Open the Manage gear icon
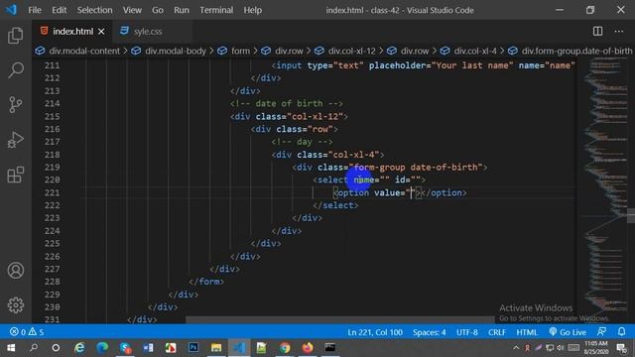This screenshot has width=635, height=357. [16, 304]
